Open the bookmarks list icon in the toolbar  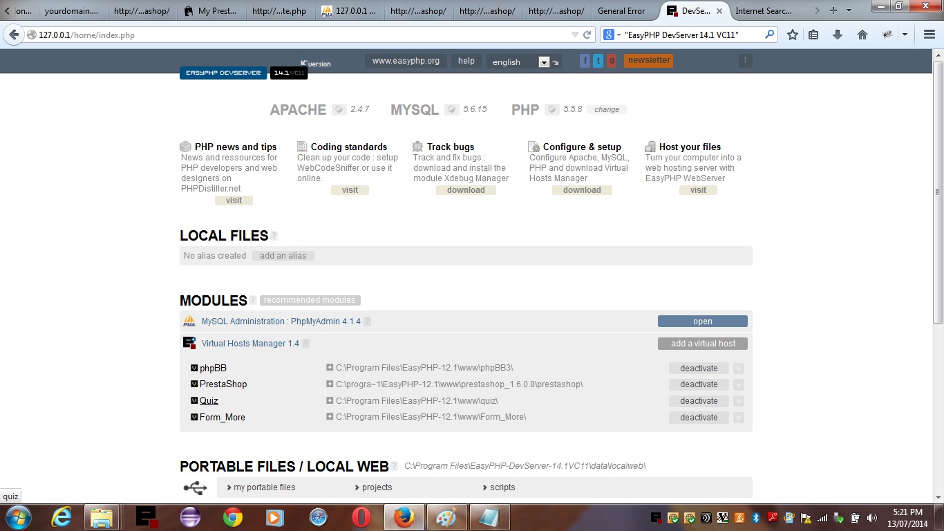[x=813, y=35]
